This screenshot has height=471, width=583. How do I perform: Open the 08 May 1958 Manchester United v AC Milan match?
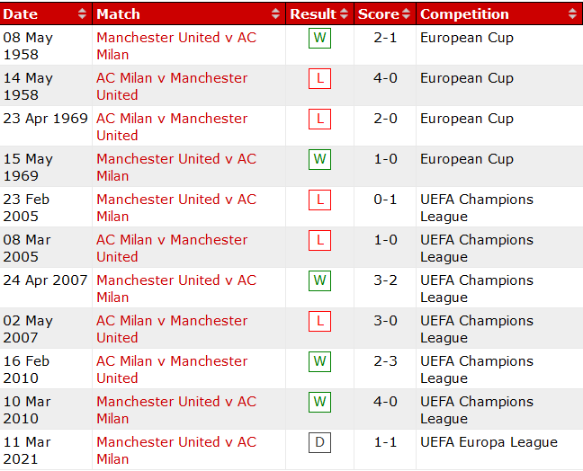tap(175, 38)
